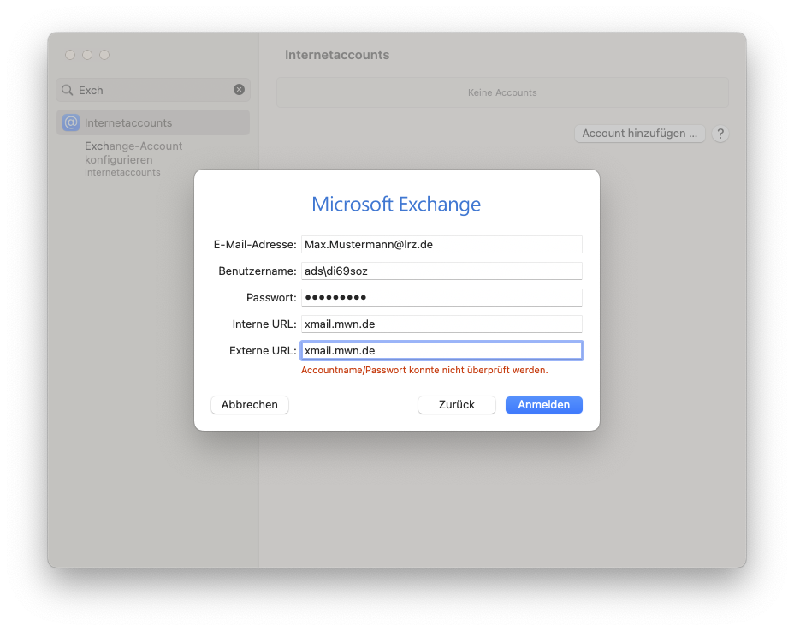This screenshot has height=631, width=794.
Task: Close the settings window
Action: pos(70,55)
